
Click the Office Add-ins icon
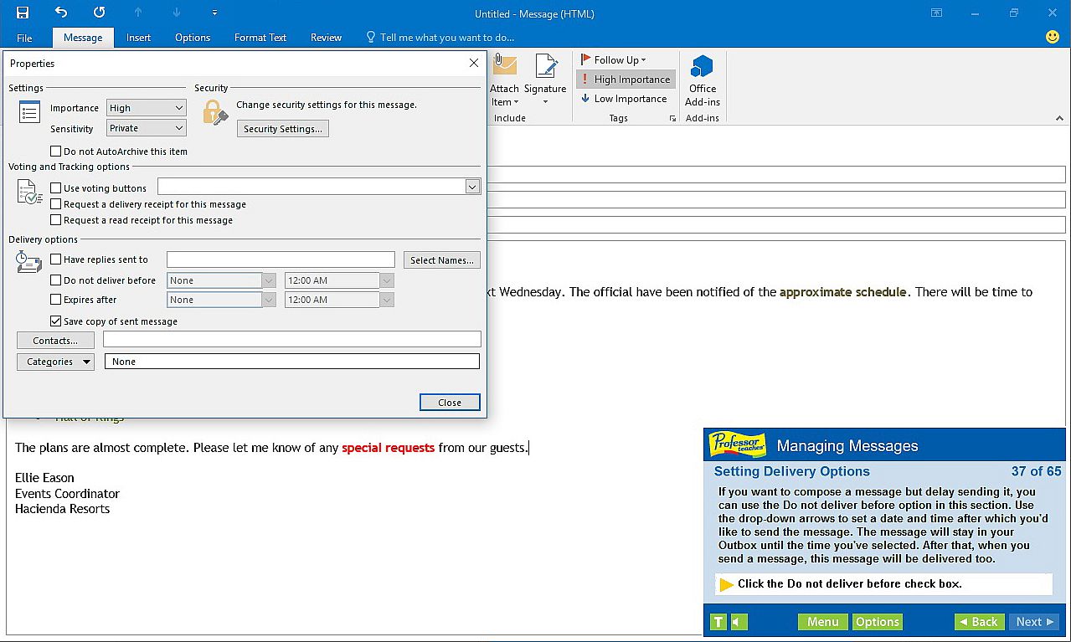point(702,67)
